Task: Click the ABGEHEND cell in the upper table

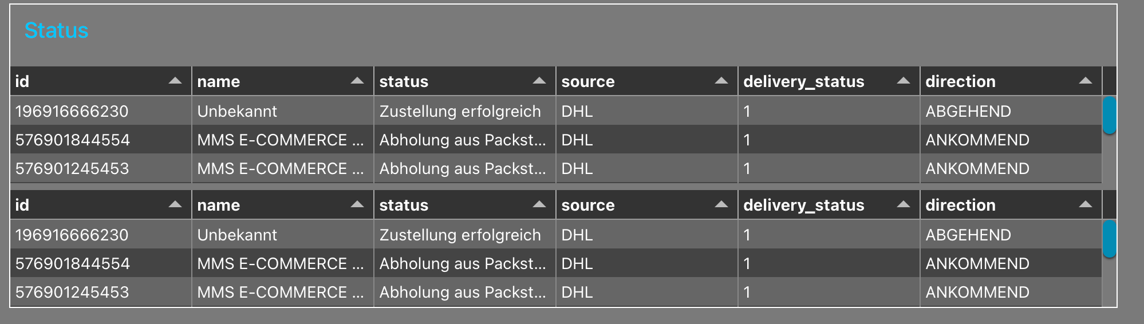Action: click(x=968, y=111)
